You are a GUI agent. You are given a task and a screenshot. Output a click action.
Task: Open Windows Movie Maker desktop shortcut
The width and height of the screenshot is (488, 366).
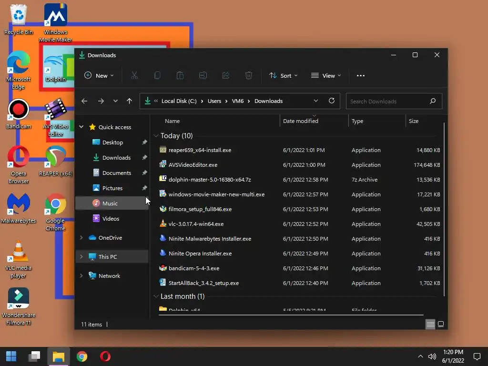point(55,23)
